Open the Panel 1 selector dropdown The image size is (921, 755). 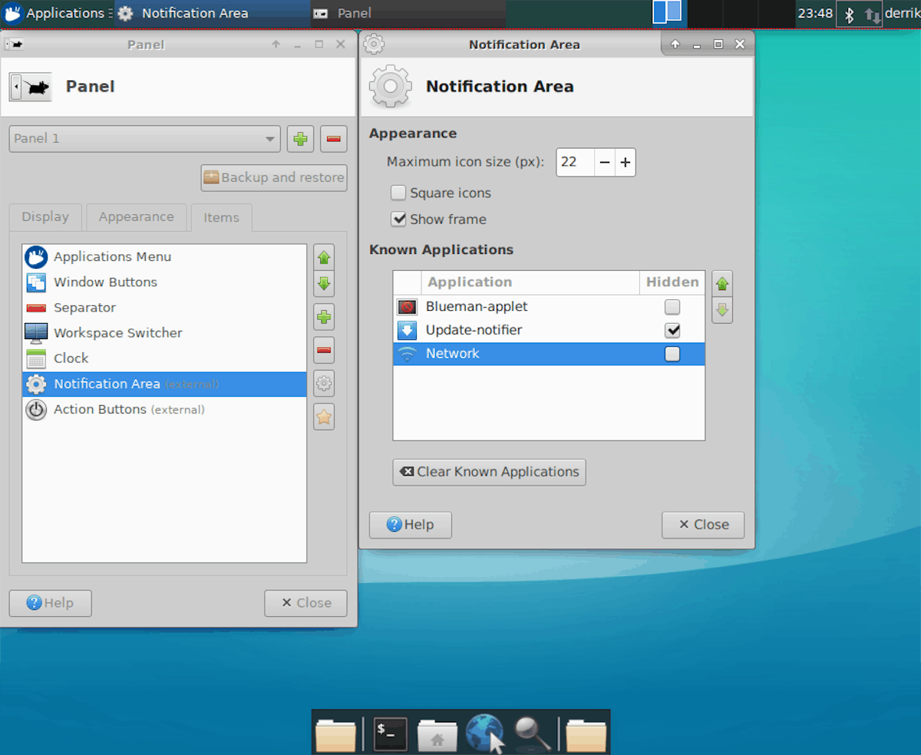tap(144, 139)
